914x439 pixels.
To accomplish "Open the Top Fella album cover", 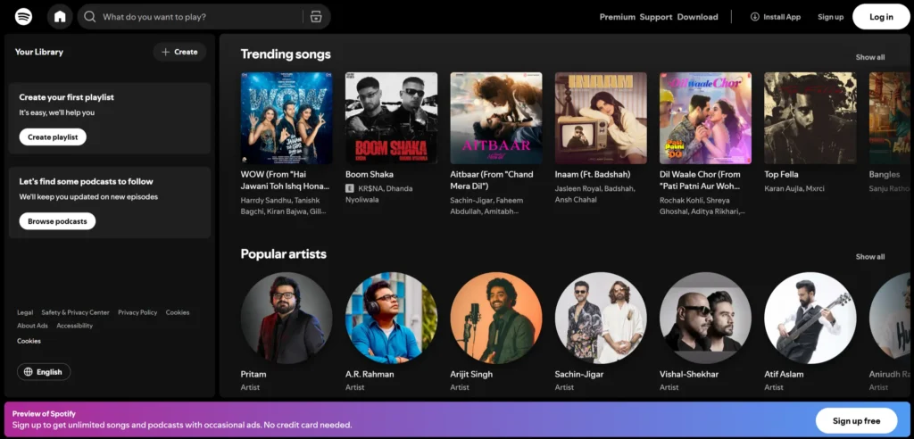I will 810,119.
